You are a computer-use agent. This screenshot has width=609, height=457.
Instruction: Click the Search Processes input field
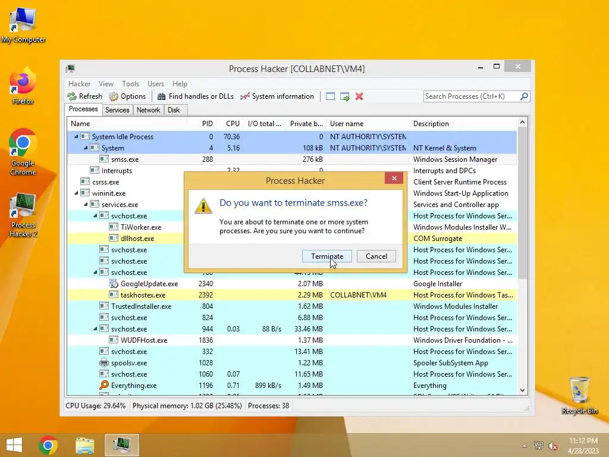pos(471,96)
